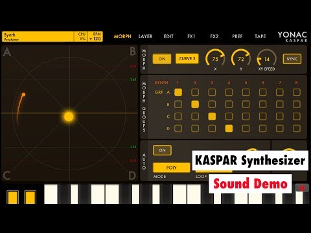
Task: Click corner B of the morph pad
Action: pos(133,52)
